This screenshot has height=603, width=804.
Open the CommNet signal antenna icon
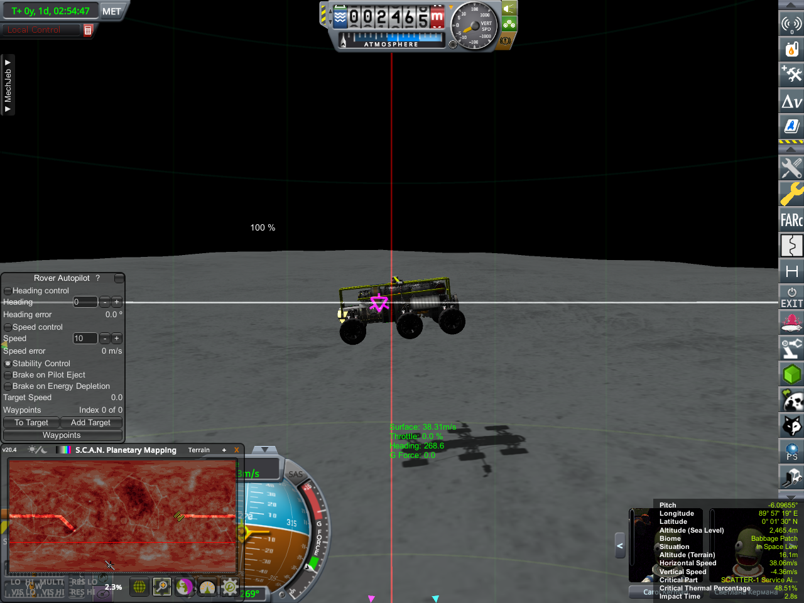[791, 23]
